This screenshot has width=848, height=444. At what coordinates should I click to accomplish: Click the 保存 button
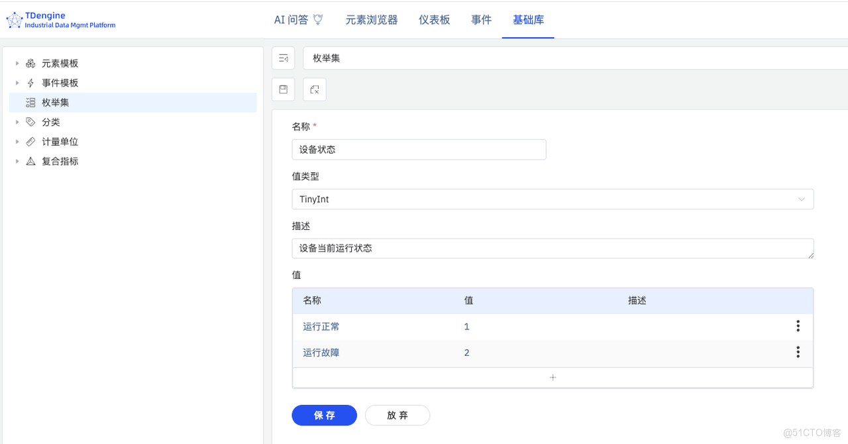coord(324,416)
